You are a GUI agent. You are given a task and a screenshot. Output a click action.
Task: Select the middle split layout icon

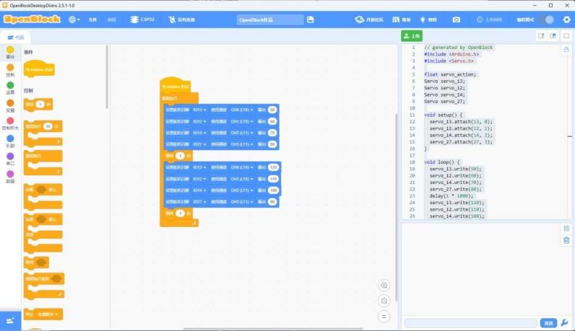click(553, 36)
